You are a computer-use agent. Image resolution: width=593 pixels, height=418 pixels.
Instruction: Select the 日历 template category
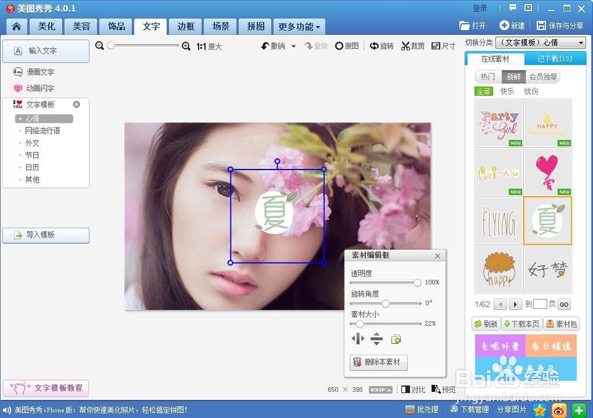coord(31,167)
